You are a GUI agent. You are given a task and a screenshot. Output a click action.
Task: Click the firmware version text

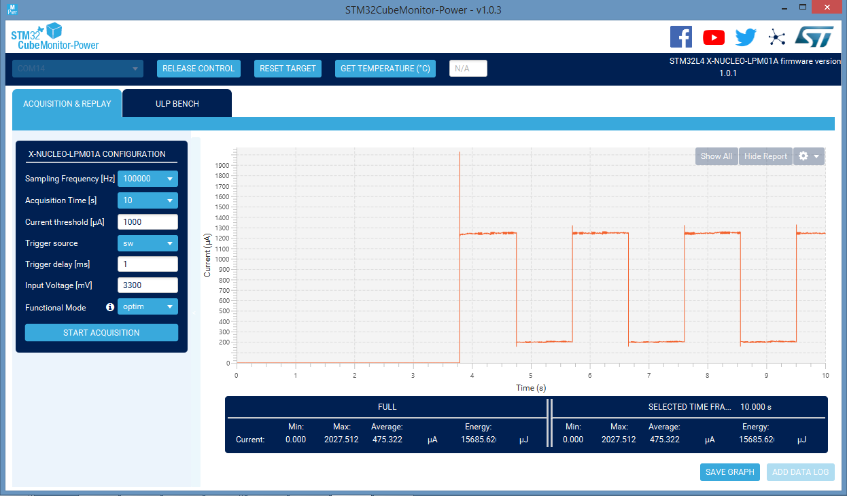[755, 67]
